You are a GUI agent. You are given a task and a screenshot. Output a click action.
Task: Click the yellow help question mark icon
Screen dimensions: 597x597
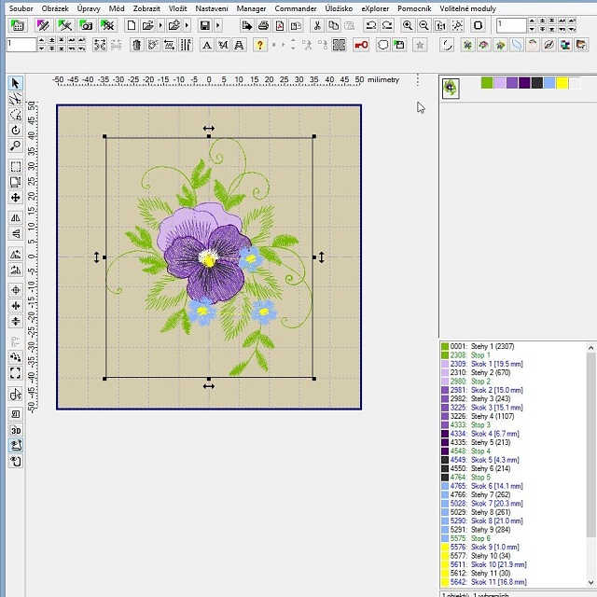[259, 45]
